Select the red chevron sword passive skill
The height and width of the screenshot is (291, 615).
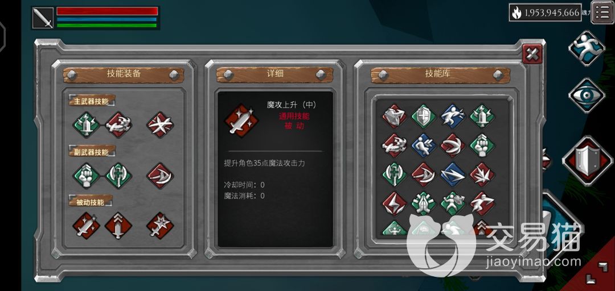coord(118,226)
